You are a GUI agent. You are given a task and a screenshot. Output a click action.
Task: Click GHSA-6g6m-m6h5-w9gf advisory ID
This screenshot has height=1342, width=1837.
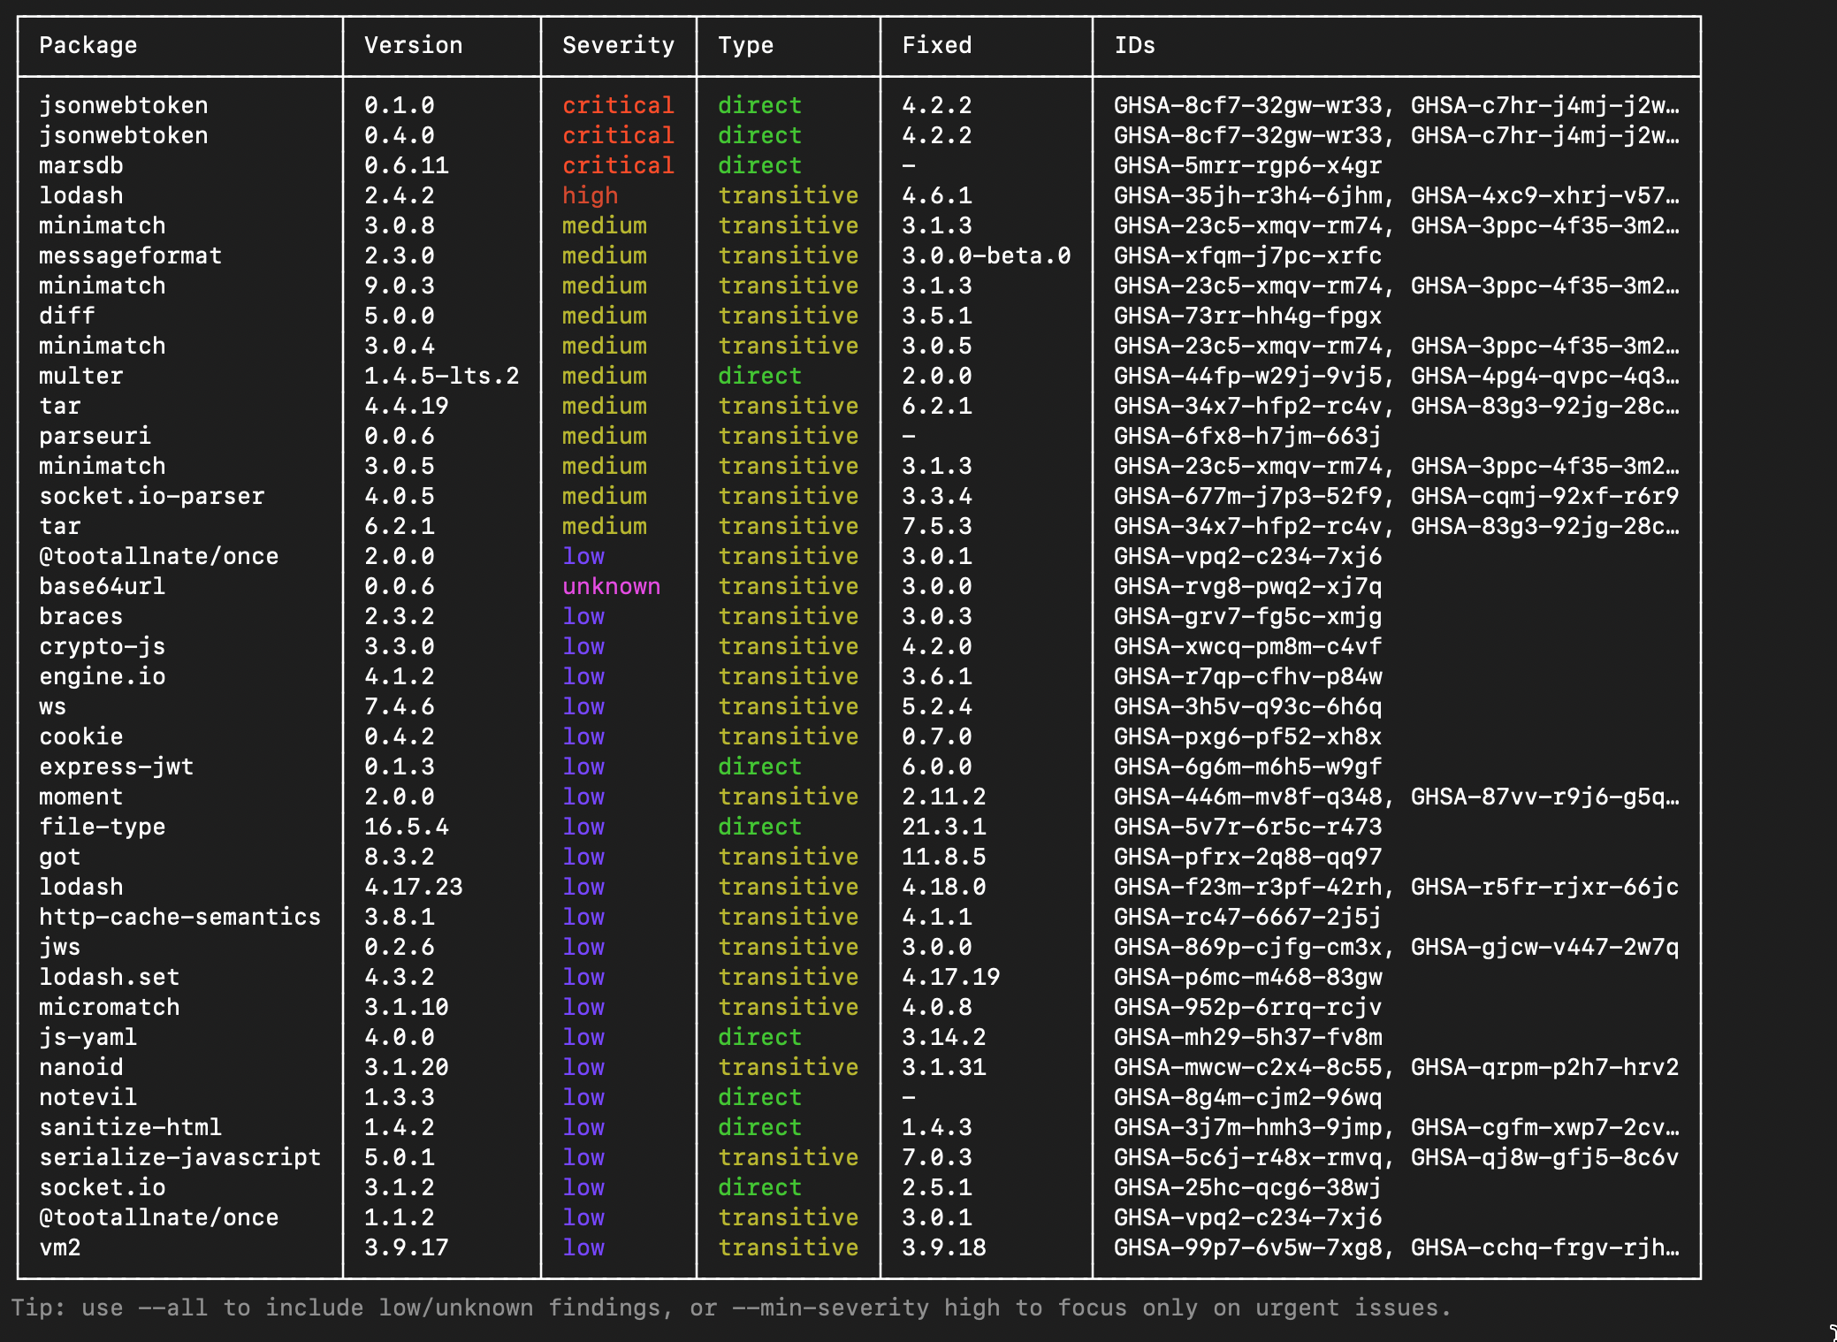[1248, 766]
